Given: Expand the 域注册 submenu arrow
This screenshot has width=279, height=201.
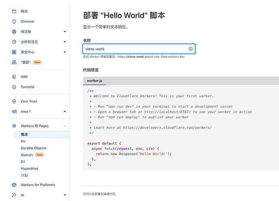Looking at the screenshot, I should [x=65, y=32].
